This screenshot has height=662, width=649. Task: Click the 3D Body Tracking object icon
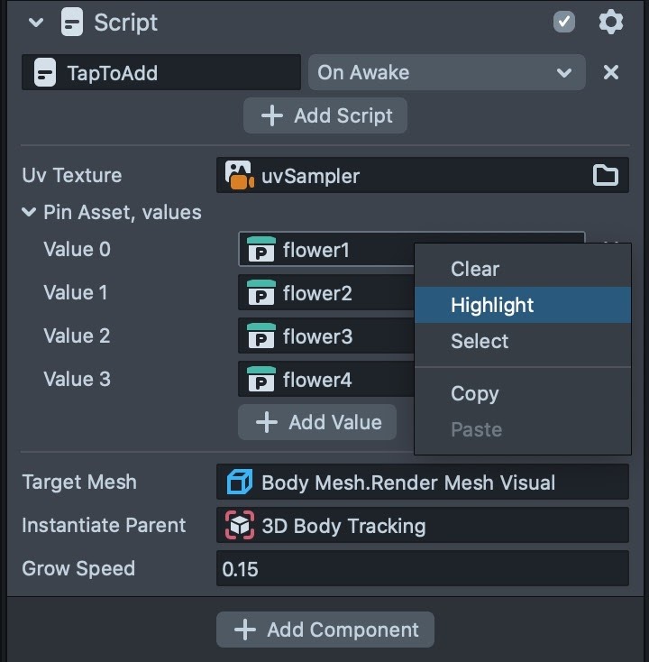pyautogui.click(x=240, y=526)
